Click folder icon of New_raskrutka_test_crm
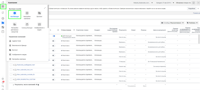The width and height of the screenshot is (200, 90). (15, 70)
